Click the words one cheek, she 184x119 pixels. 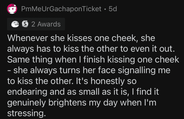pos(125,38)
